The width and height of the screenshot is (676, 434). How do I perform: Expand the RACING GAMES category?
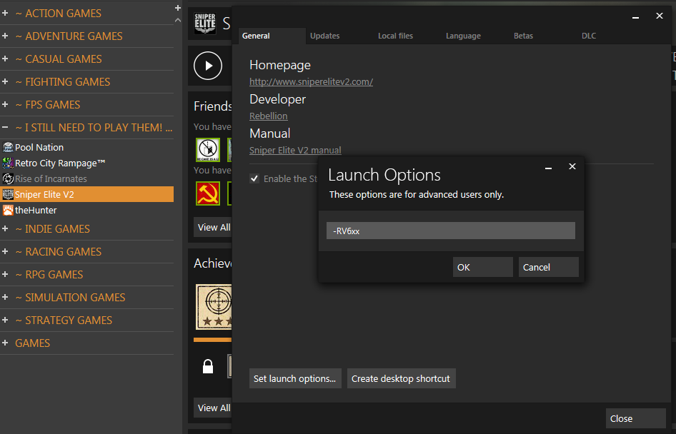coord(5,251)
